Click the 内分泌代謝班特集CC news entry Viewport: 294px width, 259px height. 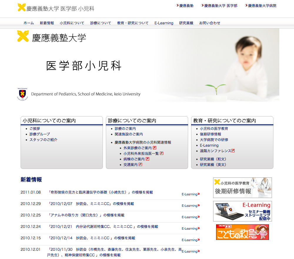pos(103,226)
